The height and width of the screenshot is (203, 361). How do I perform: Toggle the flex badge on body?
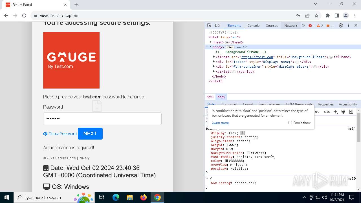[x=230, y=47]
